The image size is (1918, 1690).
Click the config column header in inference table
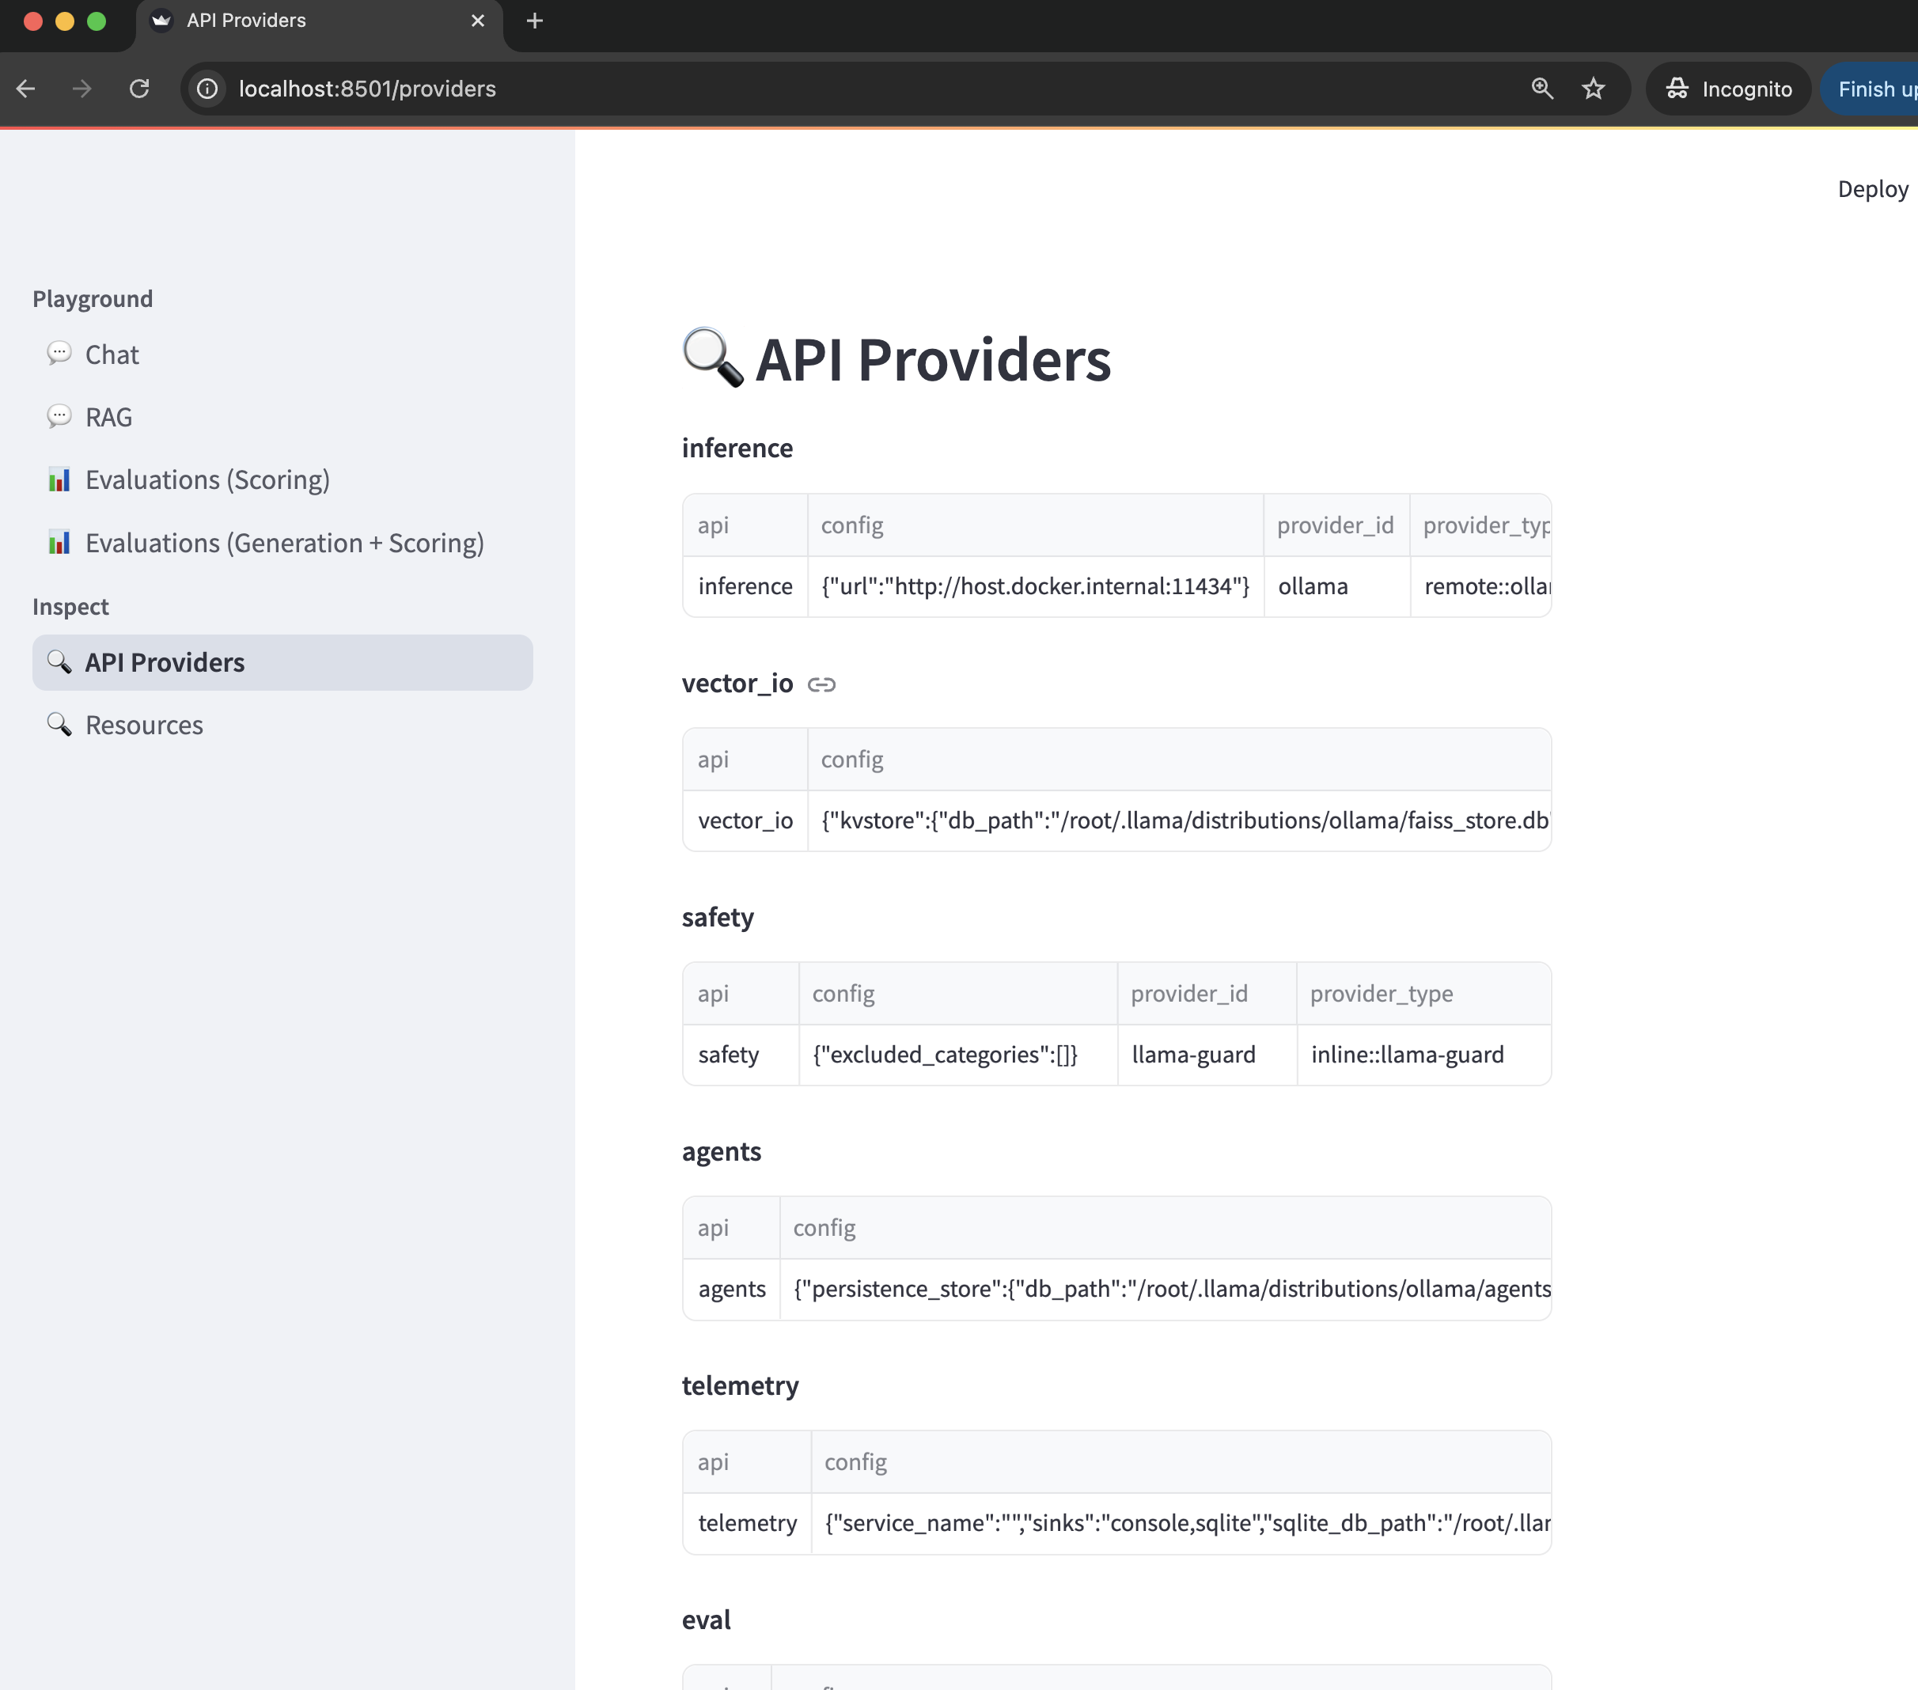[x=1035, y=525]
